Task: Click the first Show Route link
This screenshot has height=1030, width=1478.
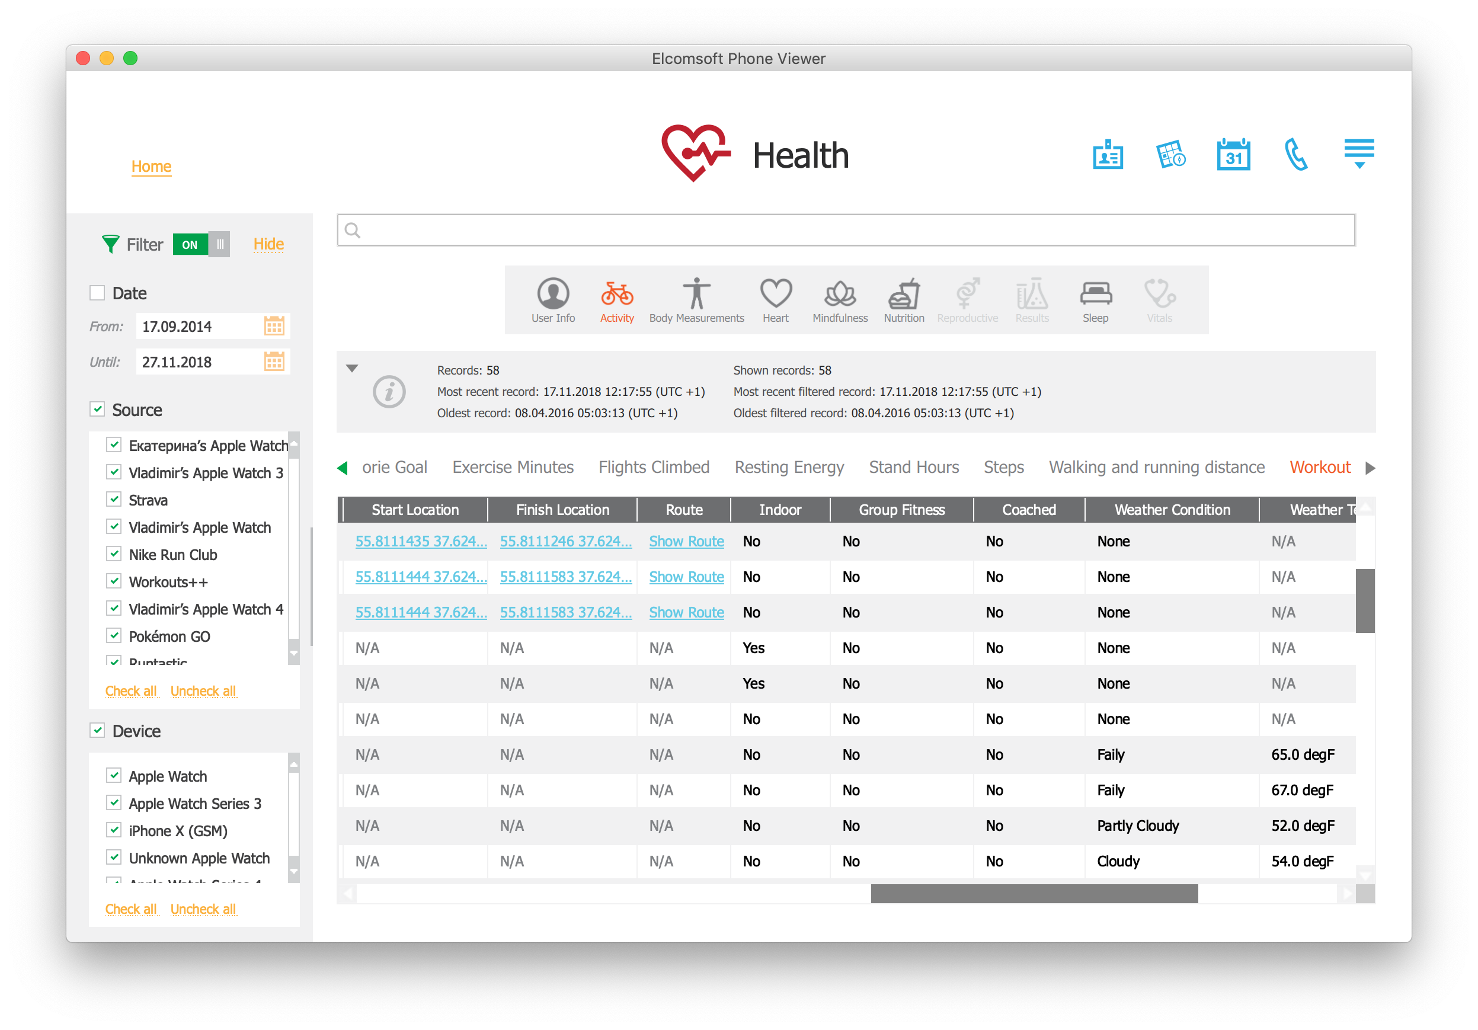Action: [x=686, y=542]
